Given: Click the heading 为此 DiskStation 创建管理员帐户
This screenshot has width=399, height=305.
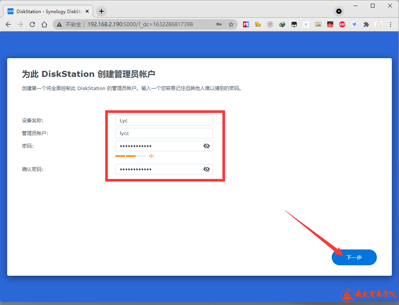Looking at the screenshot, I should pos(89,74).
